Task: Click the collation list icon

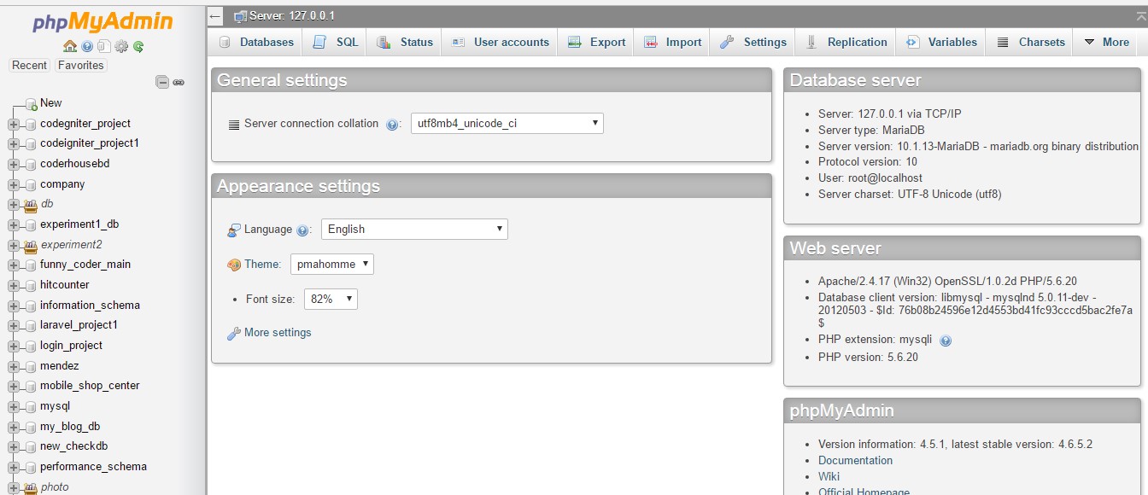Action: (x=234, y=124)
